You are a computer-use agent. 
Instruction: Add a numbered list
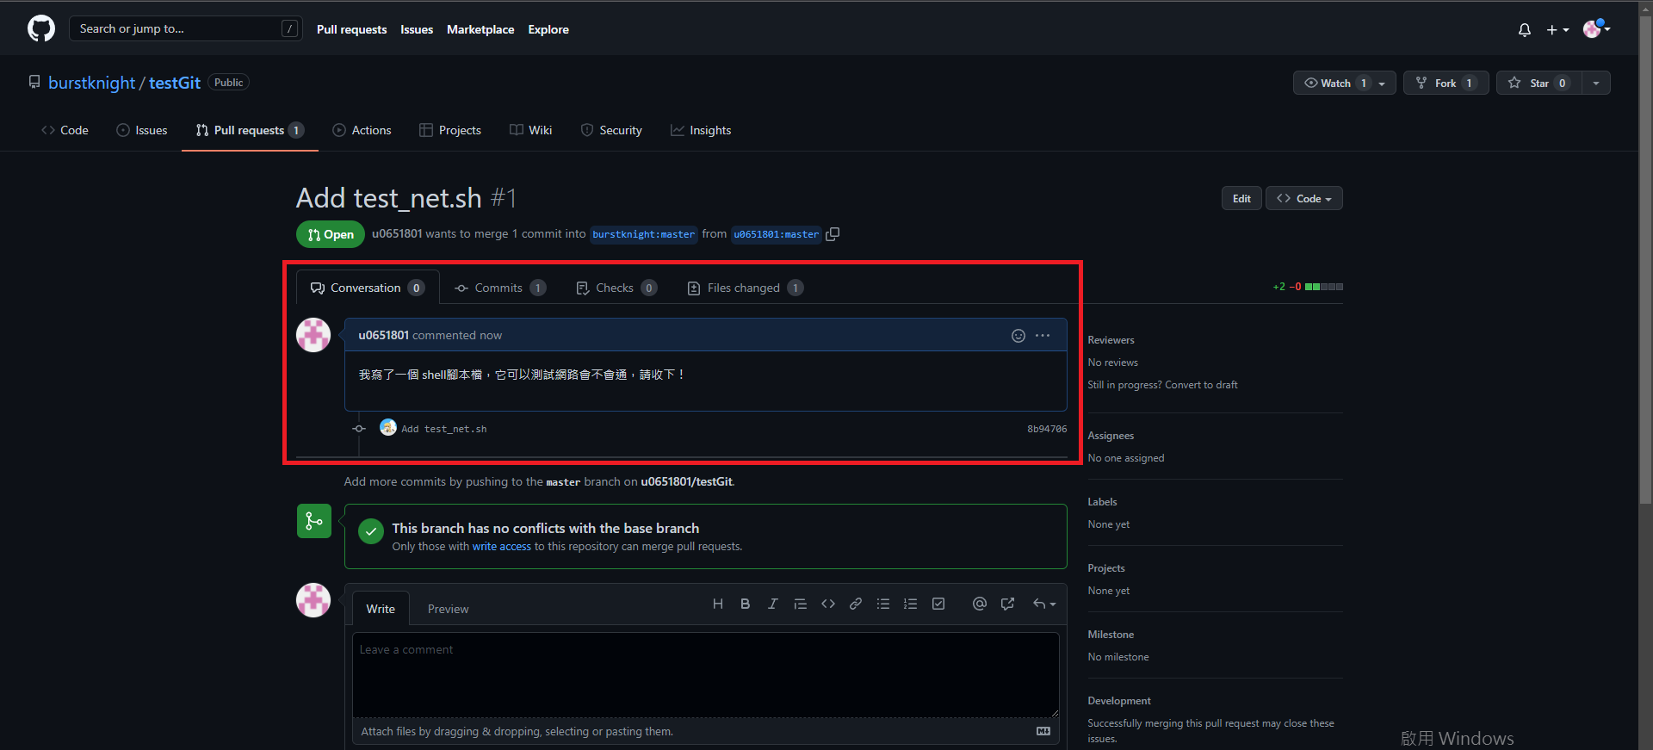911,604
